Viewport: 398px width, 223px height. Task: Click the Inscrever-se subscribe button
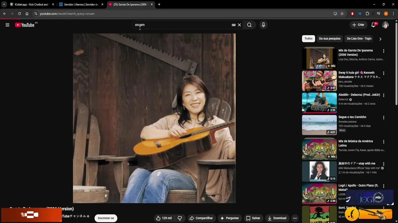click(x=106, y=218)
